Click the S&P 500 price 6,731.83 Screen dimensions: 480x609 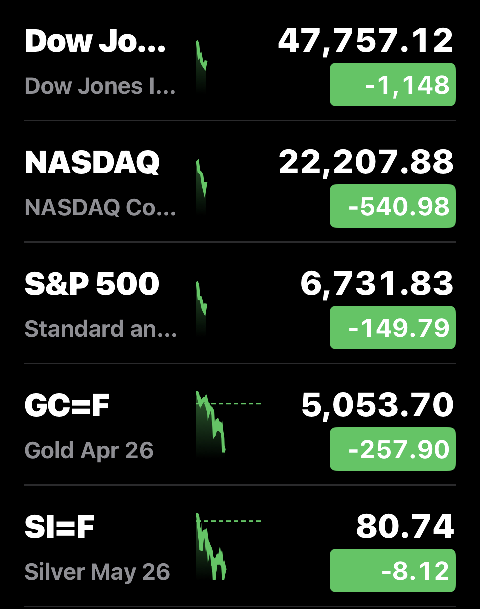[377, 284]
